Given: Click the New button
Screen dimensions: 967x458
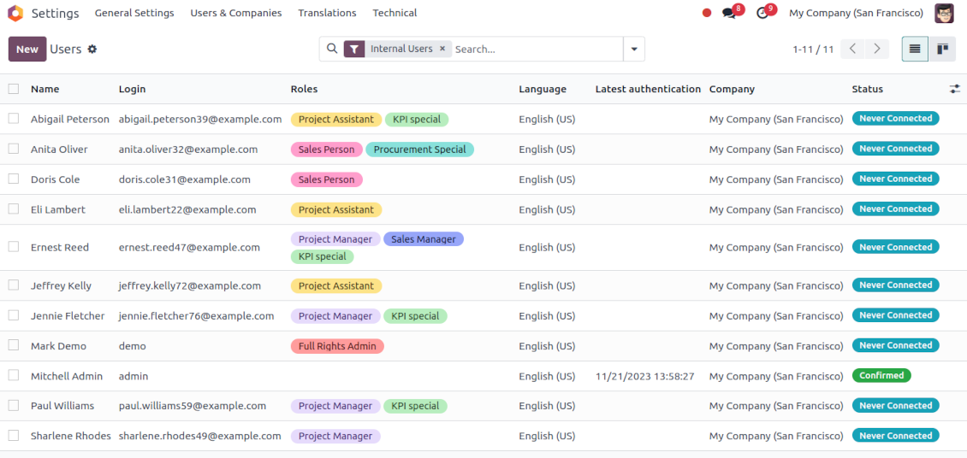Looking at the screenshot, I should point(27,50).
